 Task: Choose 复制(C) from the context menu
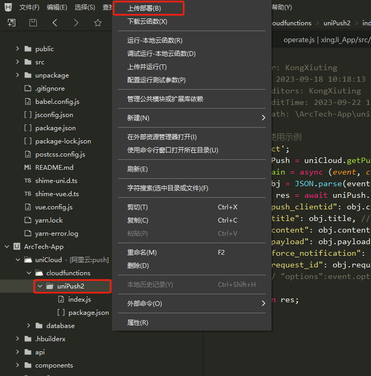[x=192, y=220]
